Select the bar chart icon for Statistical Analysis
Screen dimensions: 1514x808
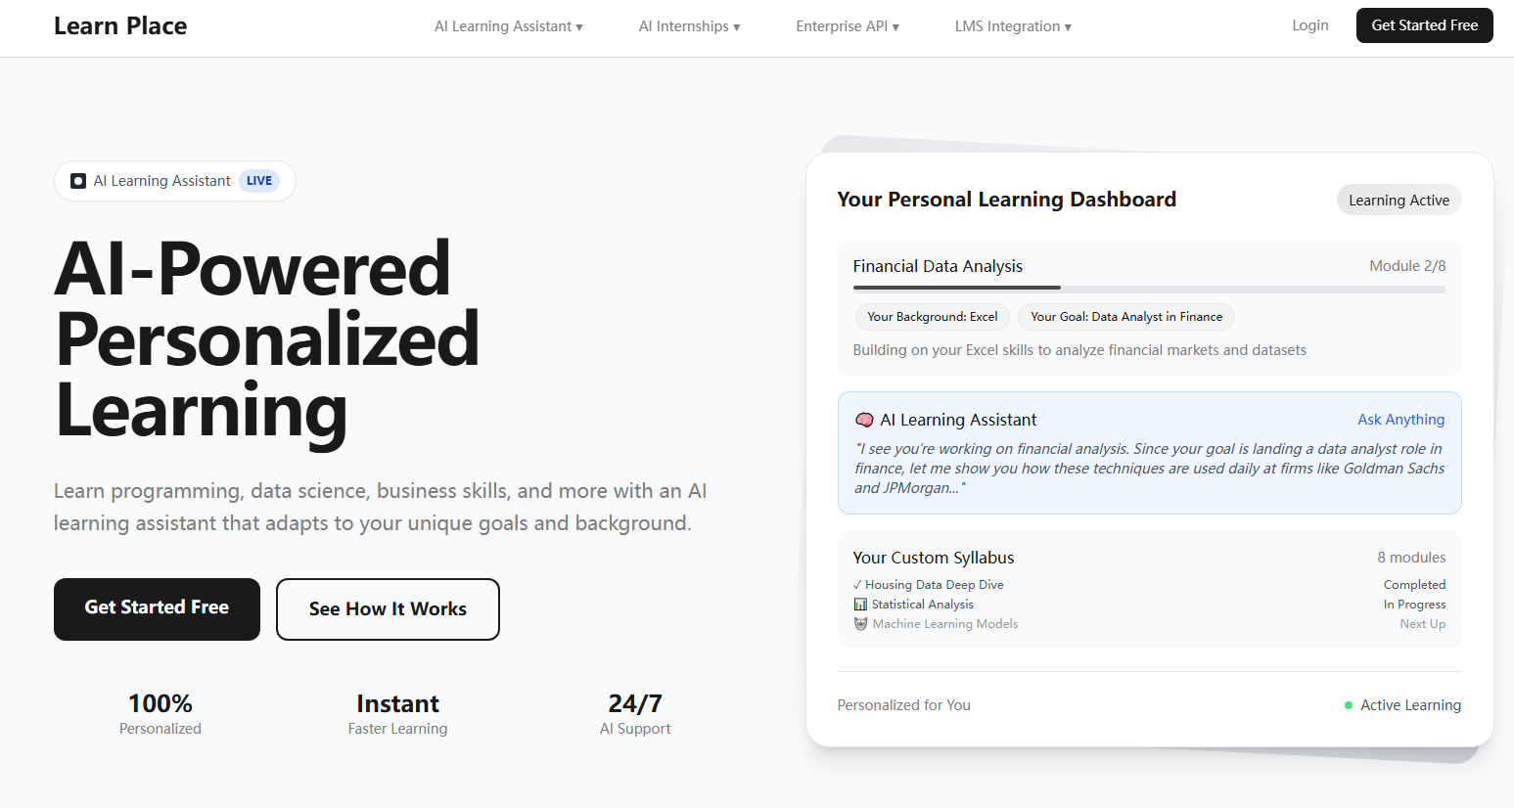pyautogui.click(x=859, y=604)
